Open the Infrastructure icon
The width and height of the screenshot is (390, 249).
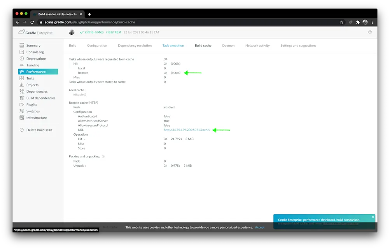click(x=22, y=118)
